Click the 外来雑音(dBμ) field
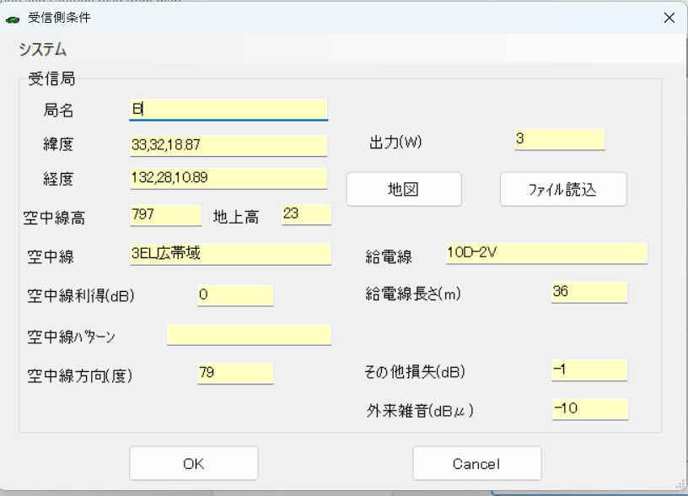Screen dimensions: 688x496 pos(589,409)
